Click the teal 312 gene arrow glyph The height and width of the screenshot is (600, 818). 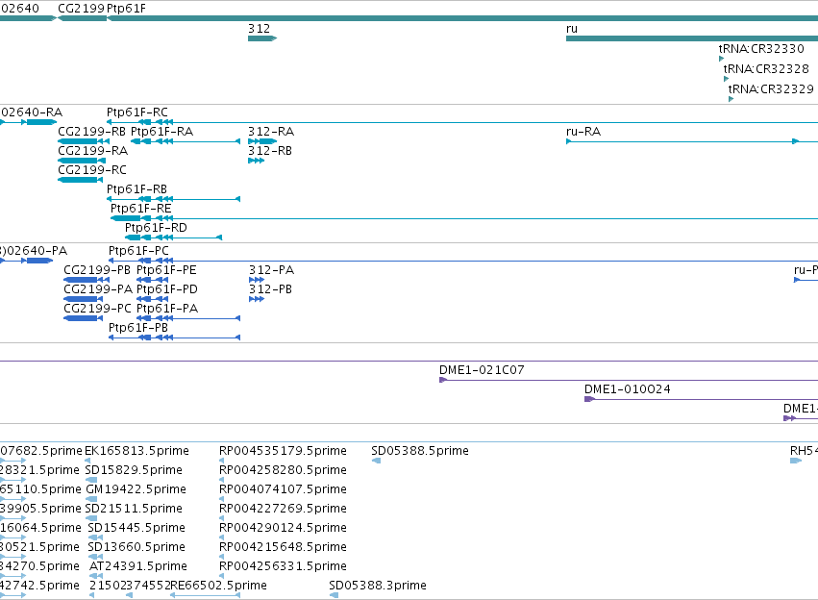click(x=262, y=38)
